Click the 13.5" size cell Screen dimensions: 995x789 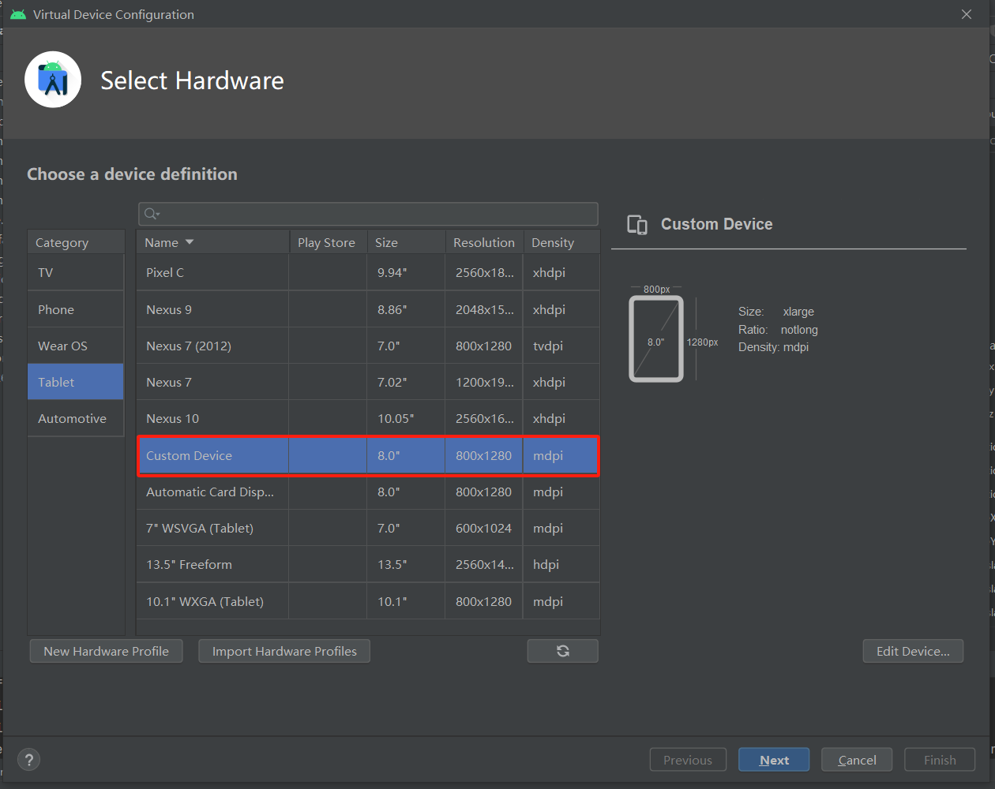(x=406, y=564)
